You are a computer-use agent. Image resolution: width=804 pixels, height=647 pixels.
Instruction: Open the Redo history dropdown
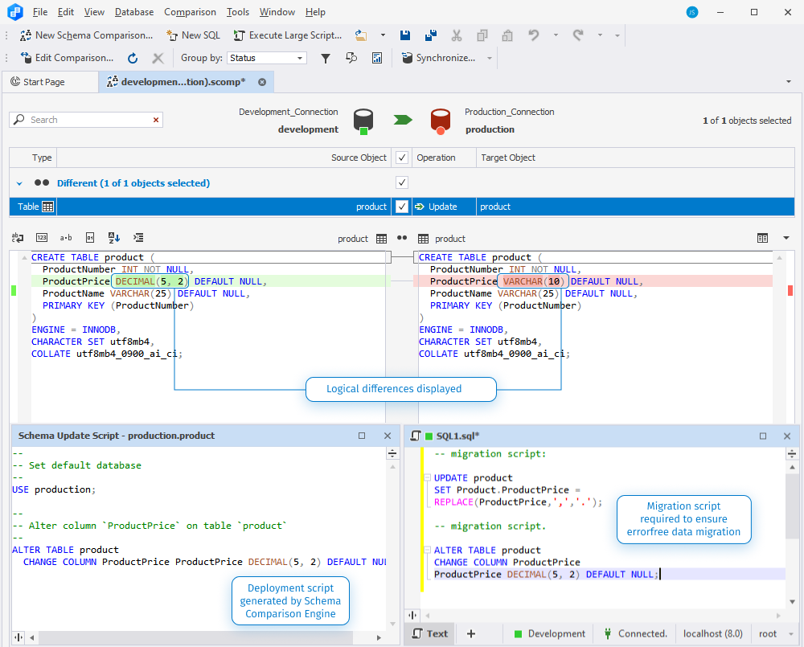pyautogui.click(x=600, y=35)
